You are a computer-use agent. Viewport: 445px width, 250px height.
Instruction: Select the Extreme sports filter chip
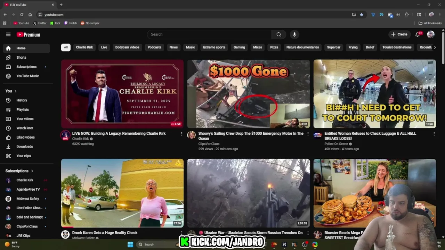[214, 47]
